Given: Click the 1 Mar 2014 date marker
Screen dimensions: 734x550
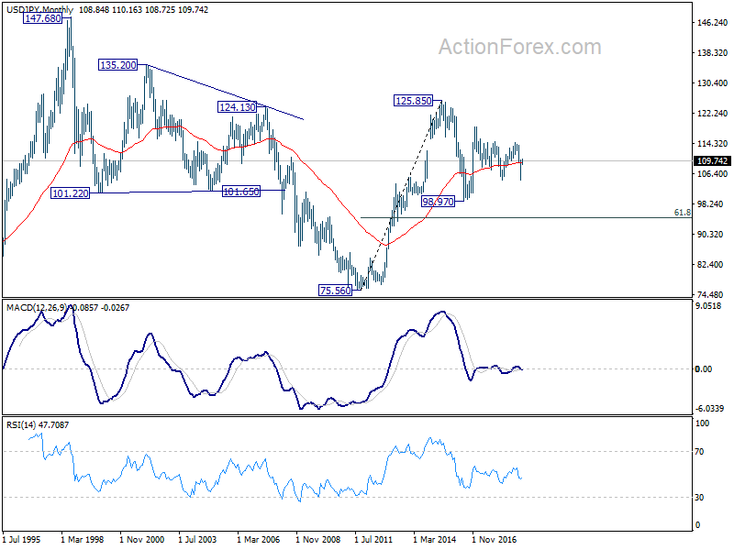Looking at the screenshot, I should click(x=434, y=539).
